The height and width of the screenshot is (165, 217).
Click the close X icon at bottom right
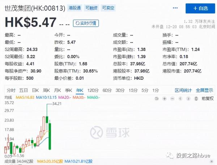(212, 161)
